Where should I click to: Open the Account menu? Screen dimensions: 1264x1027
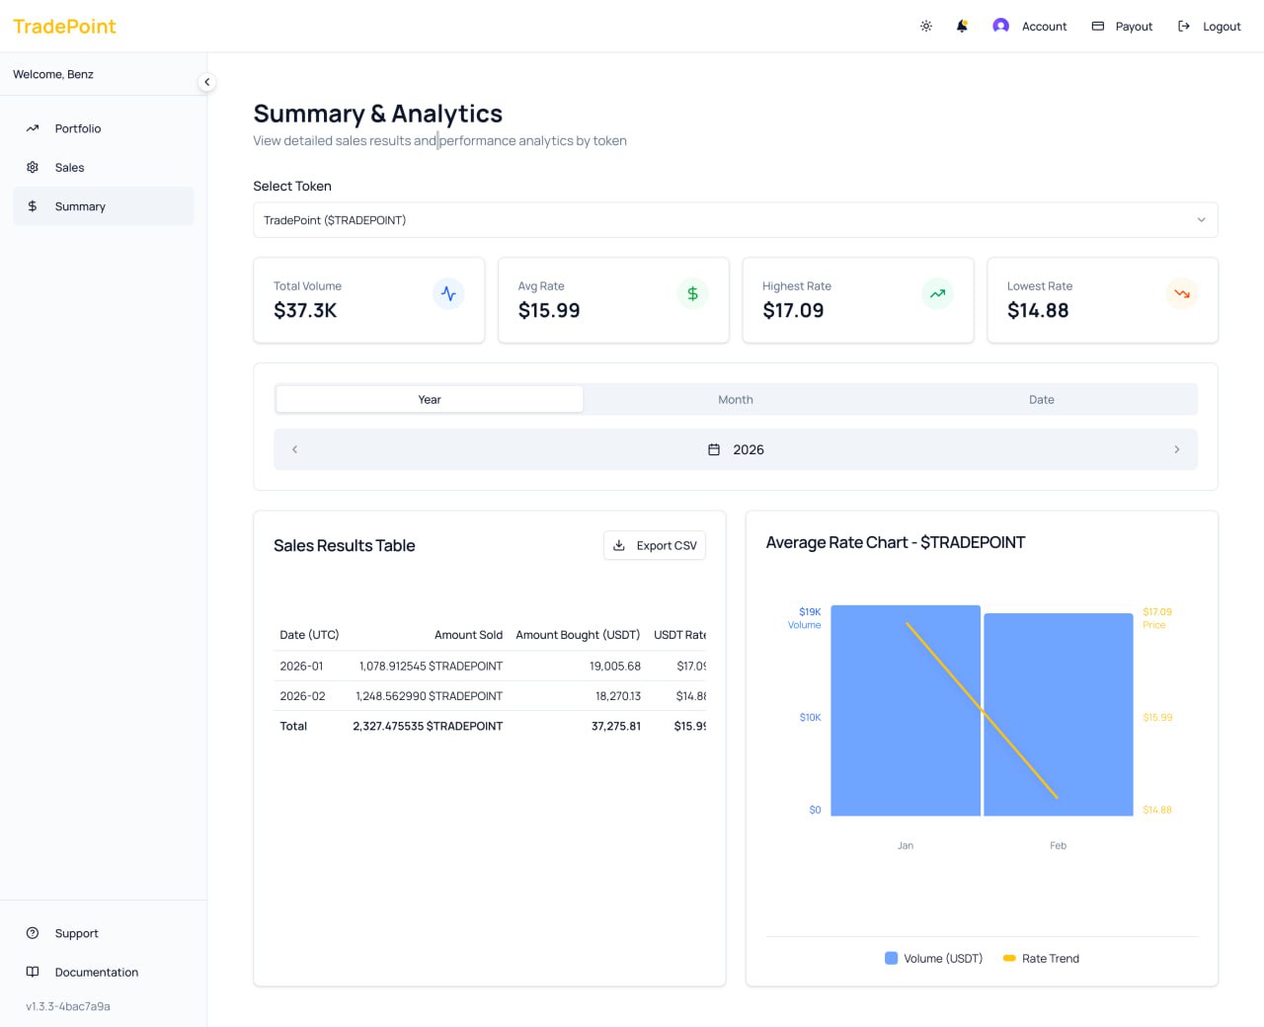pyautogui.click(x=1030, y=26)
